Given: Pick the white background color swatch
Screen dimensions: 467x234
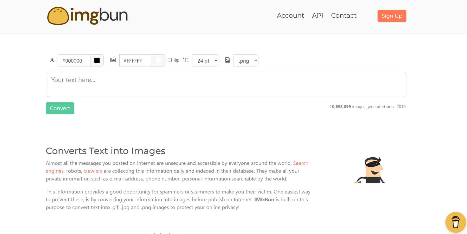Looking at the screenshot, I should click(x=158, y=61).
